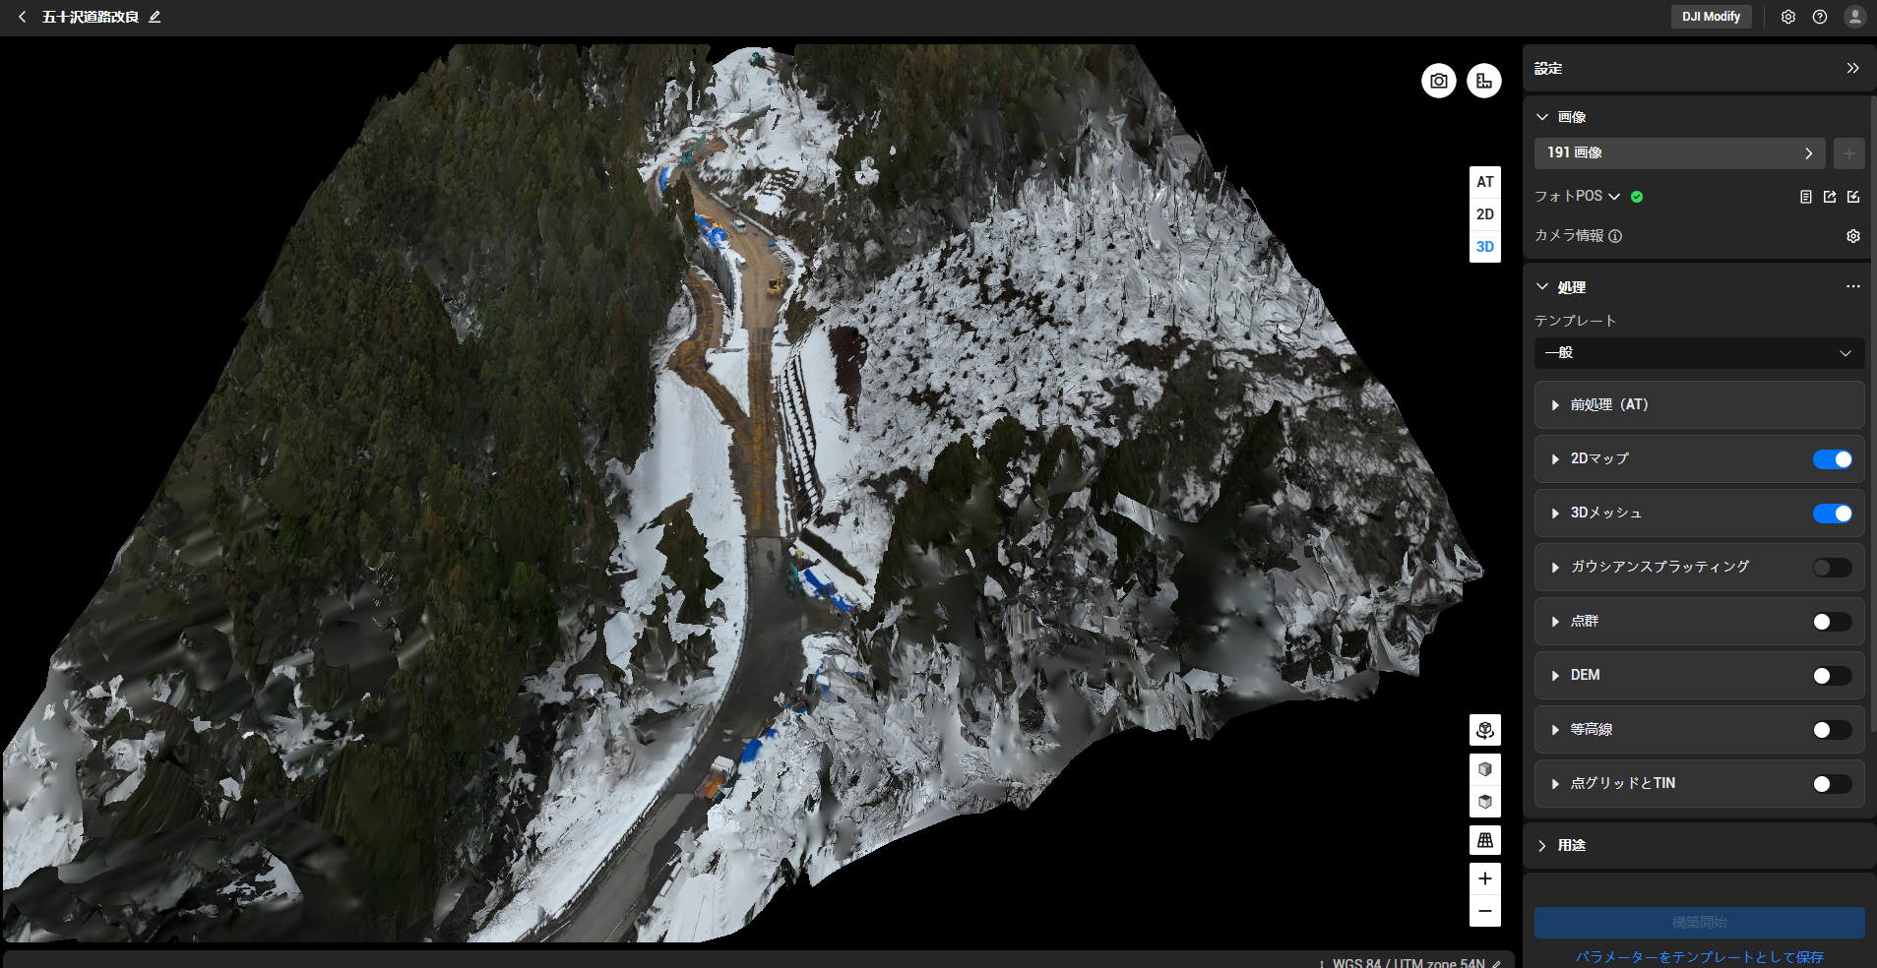Image resolution: width=1877 pixels, height=968 pixels.
Task: Switch to the AT view tab
Action: point(1484,182)
